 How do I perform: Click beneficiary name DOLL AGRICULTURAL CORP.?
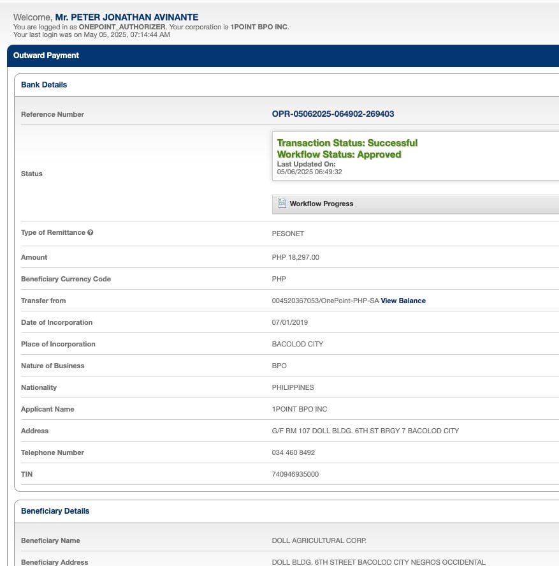[319, 540]
